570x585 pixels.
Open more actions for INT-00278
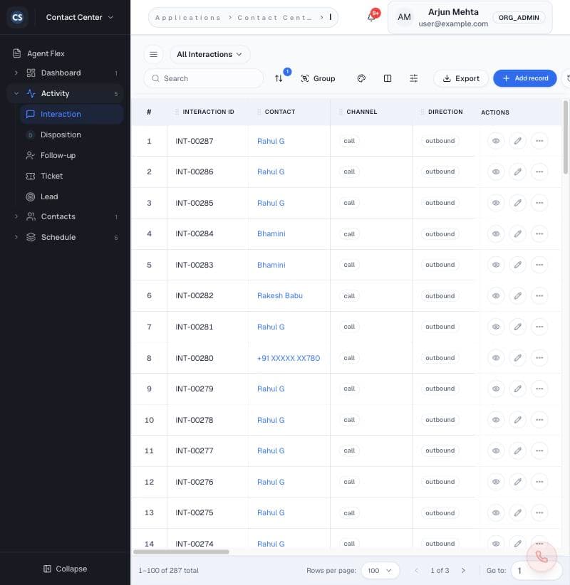click(539, 420)
